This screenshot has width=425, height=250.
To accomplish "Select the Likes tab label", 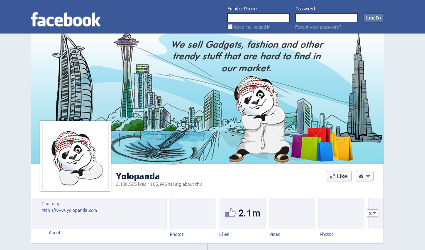I will [224, 234].
